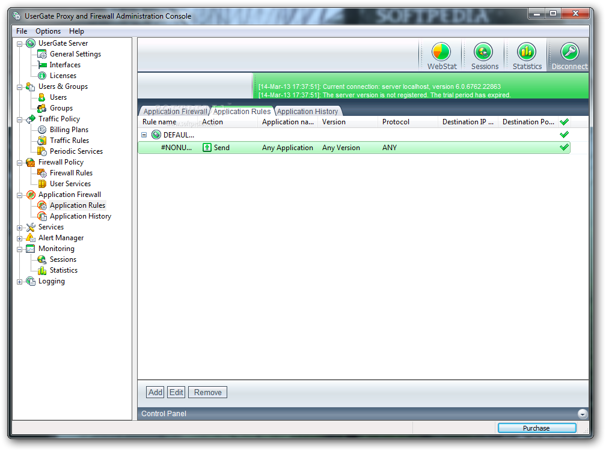Switch to the Application History tab
The height and width of the screenshot is (451, 606).
(307, 111)
